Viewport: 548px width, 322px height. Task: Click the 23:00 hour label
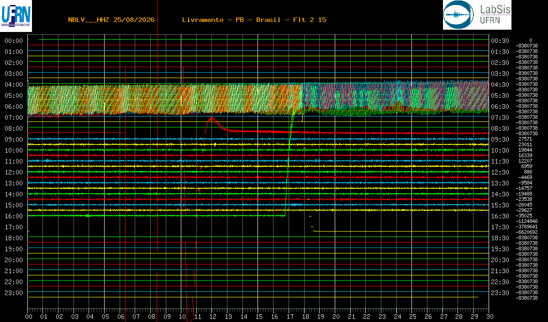[14, 293]
